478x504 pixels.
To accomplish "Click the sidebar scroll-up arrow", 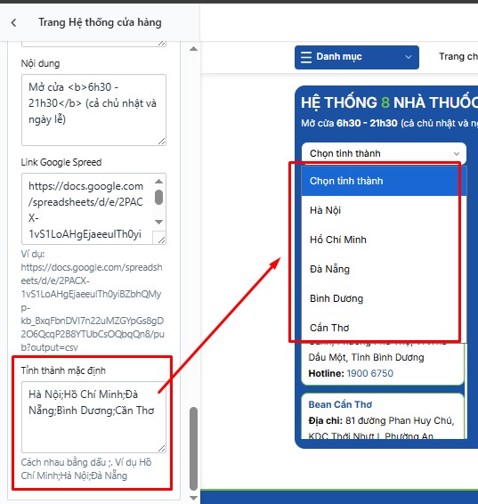I will point(193,49).
